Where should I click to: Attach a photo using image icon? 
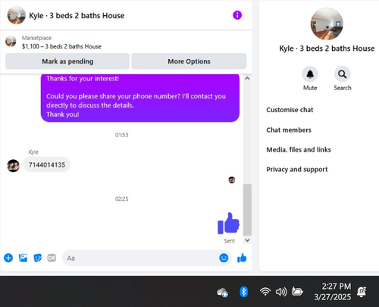tap(23, 258)
